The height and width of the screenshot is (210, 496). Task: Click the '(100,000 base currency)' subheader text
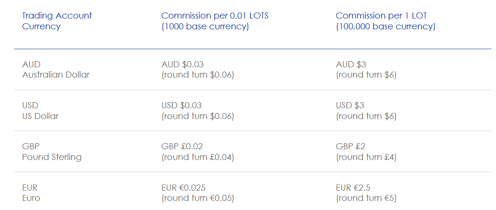pyautogui.click(x=386, y=26)
